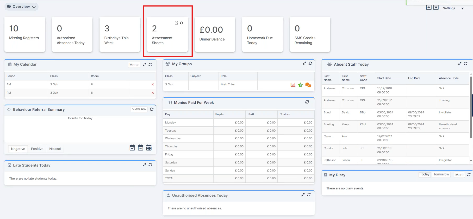Open Assessment Sheets in new window icon
473x219 pixels.
pos(176,23)
